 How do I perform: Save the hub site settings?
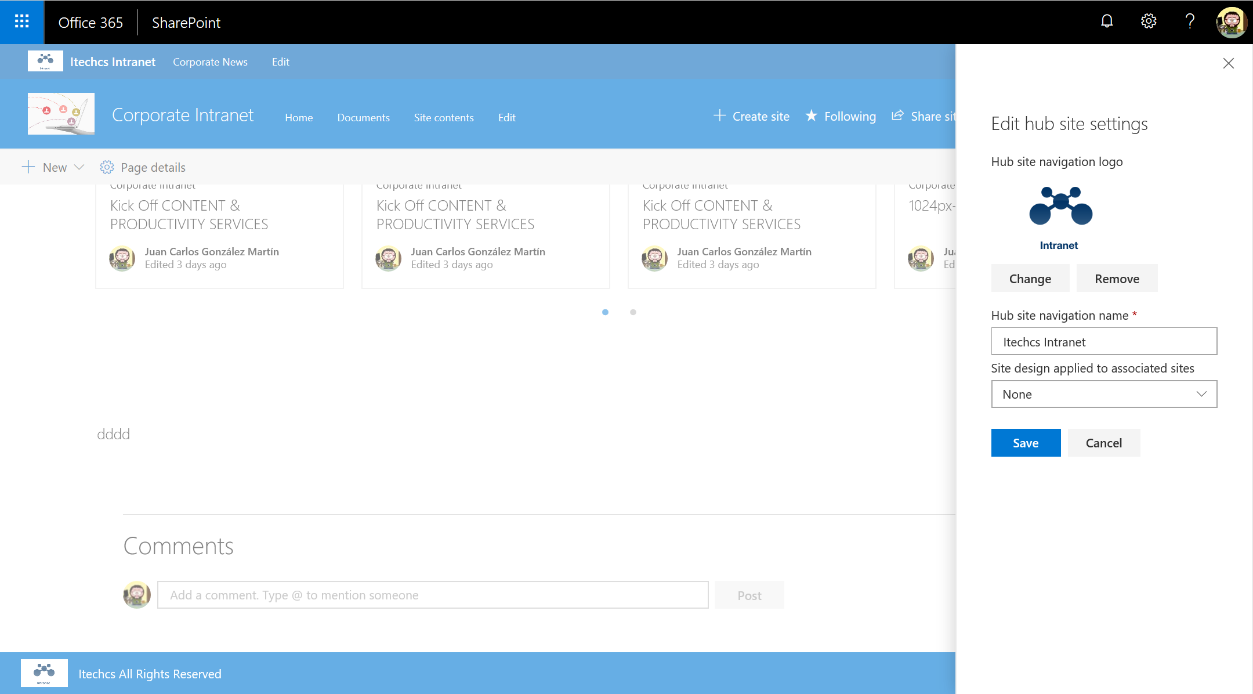1026,443
